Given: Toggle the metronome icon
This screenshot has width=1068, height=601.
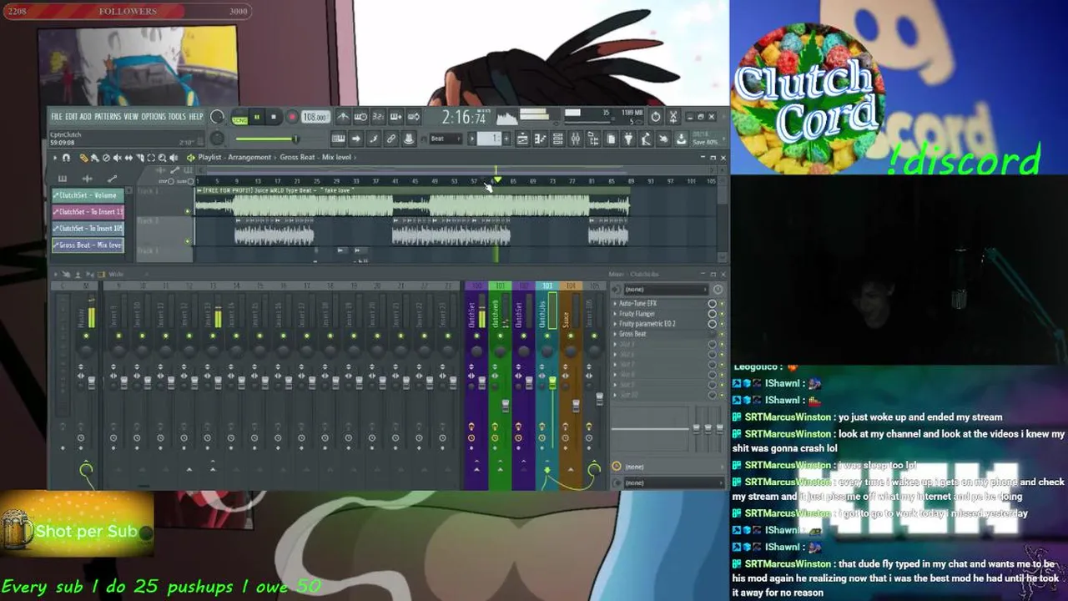Looking at the screenshot, I should pos(343,118).
